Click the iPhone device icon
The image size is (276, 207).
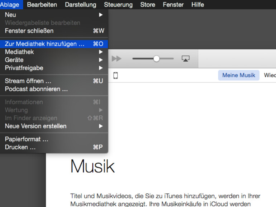pos(115,76)
